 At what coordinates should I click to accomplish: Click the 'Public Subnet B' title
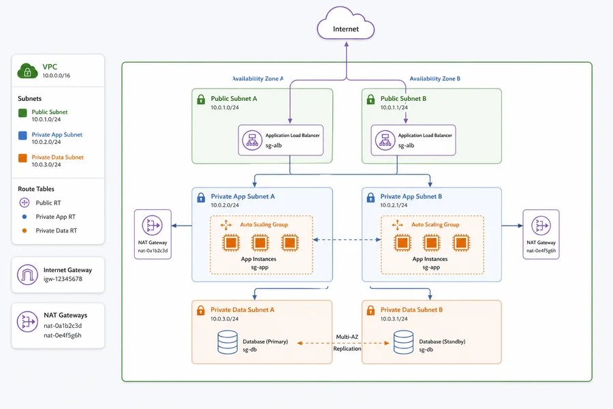[403, 99]
